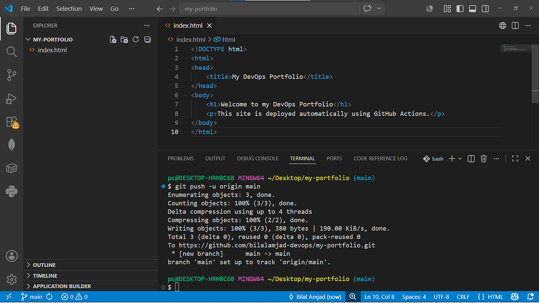Open the Manage gear icon
Image resolution: width=539 pixels, height=303 pixels.
12,280
